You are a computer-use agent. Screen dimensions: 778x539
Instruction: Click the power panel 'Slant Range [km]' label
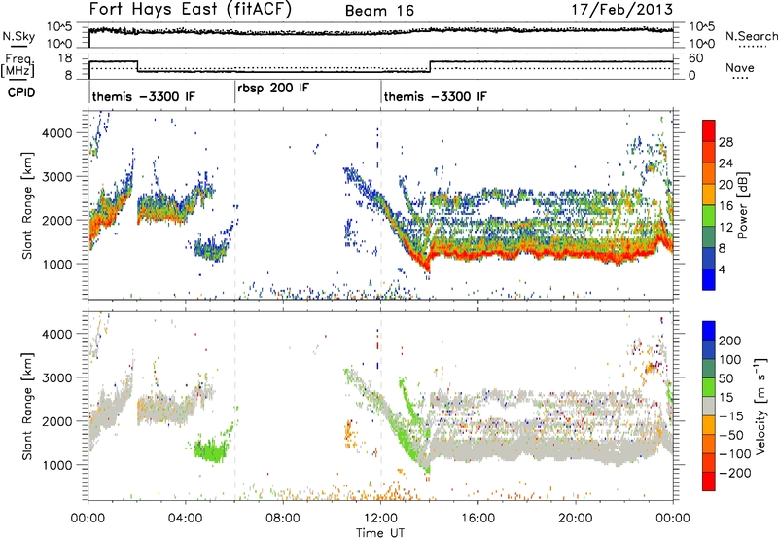coord(27,205)
